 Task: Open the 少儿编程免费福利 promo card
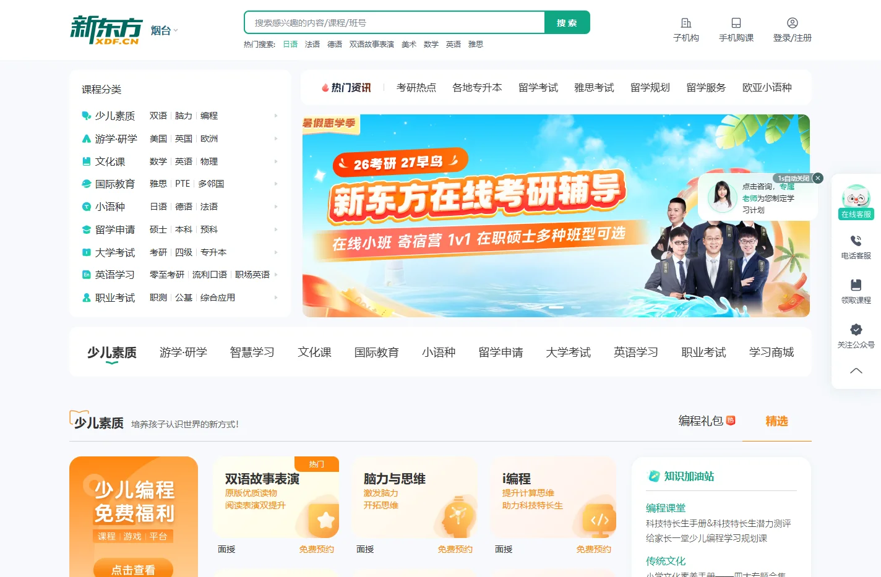pyautogui.click(x=134, y=517)
